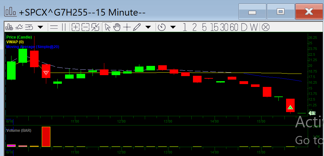Screen dimensions: 324x156
Task: Select the crosshair tool
Action: 127,27
